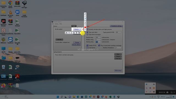Select the marker highlighter tool
176x99 pixels.
click(x=85, y=23)
